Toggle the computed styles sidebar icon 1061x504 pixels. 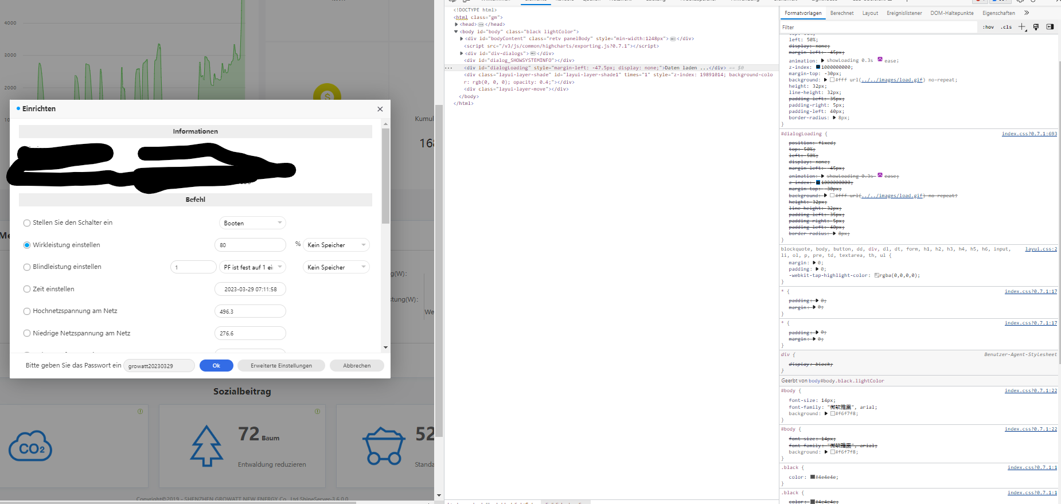pos(1050,27)
